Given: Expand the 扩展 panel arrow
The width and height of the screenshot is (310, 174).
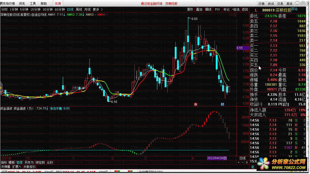Looking at the screenshot, I should (17, 167).
